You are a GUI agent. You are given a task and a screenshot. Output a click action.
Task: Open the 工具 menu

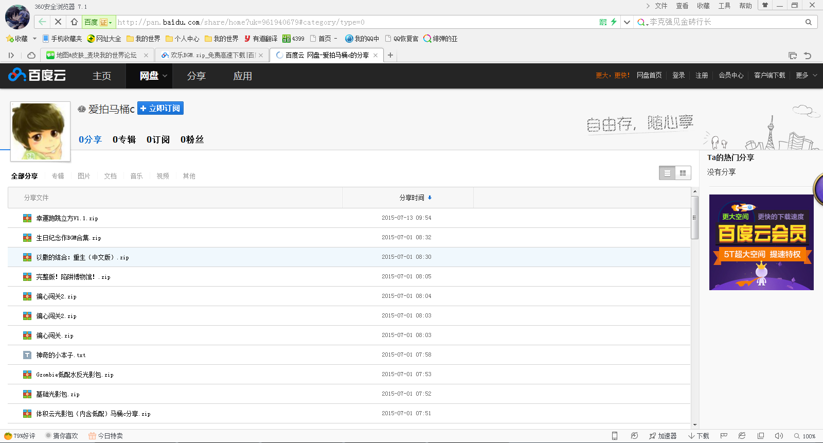(x=724, y=6)
